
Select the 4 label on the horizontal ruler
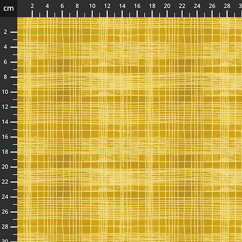pyautogui.click(x=47, y=6)
